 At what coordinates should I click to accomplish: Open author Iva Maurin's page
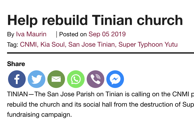(x=31, y=34)
